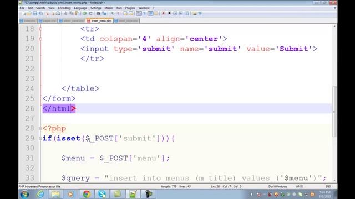
Task: Toggle Show All Characters toolbar button
Action: point(144,13)
